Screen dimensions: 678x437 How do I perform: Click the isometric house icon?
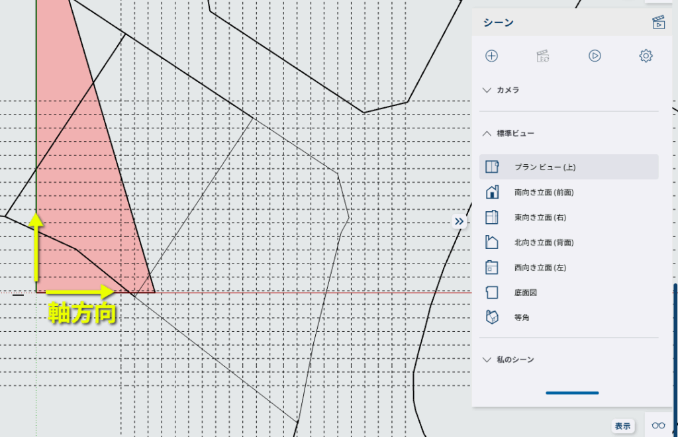click(492, 317)
